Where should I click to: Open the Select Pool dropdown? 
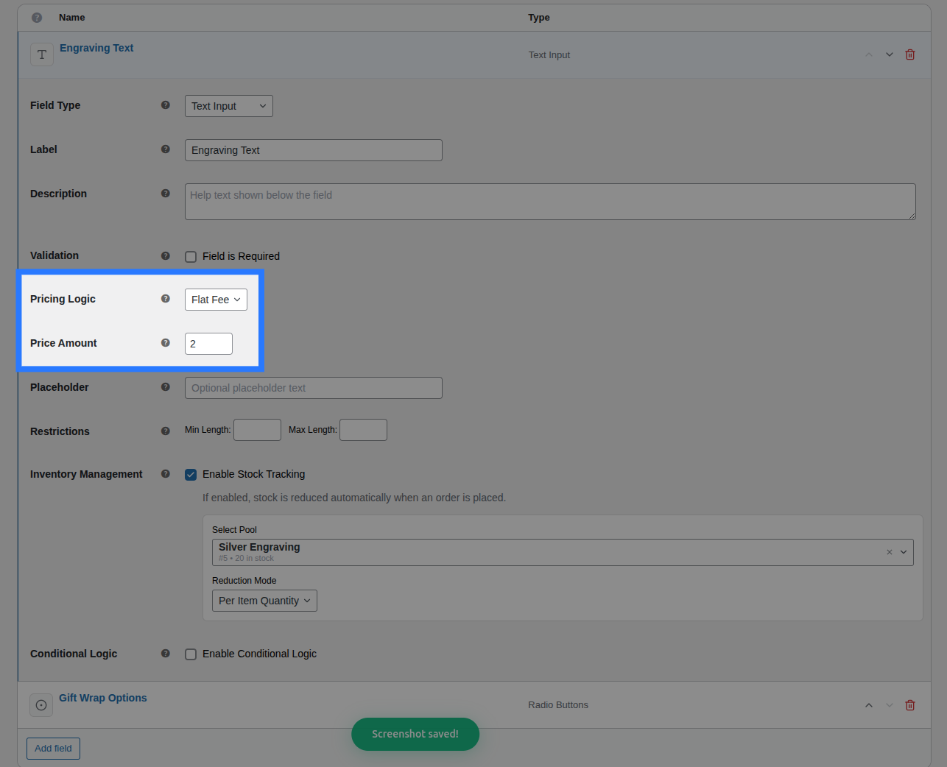coord(563,553)
